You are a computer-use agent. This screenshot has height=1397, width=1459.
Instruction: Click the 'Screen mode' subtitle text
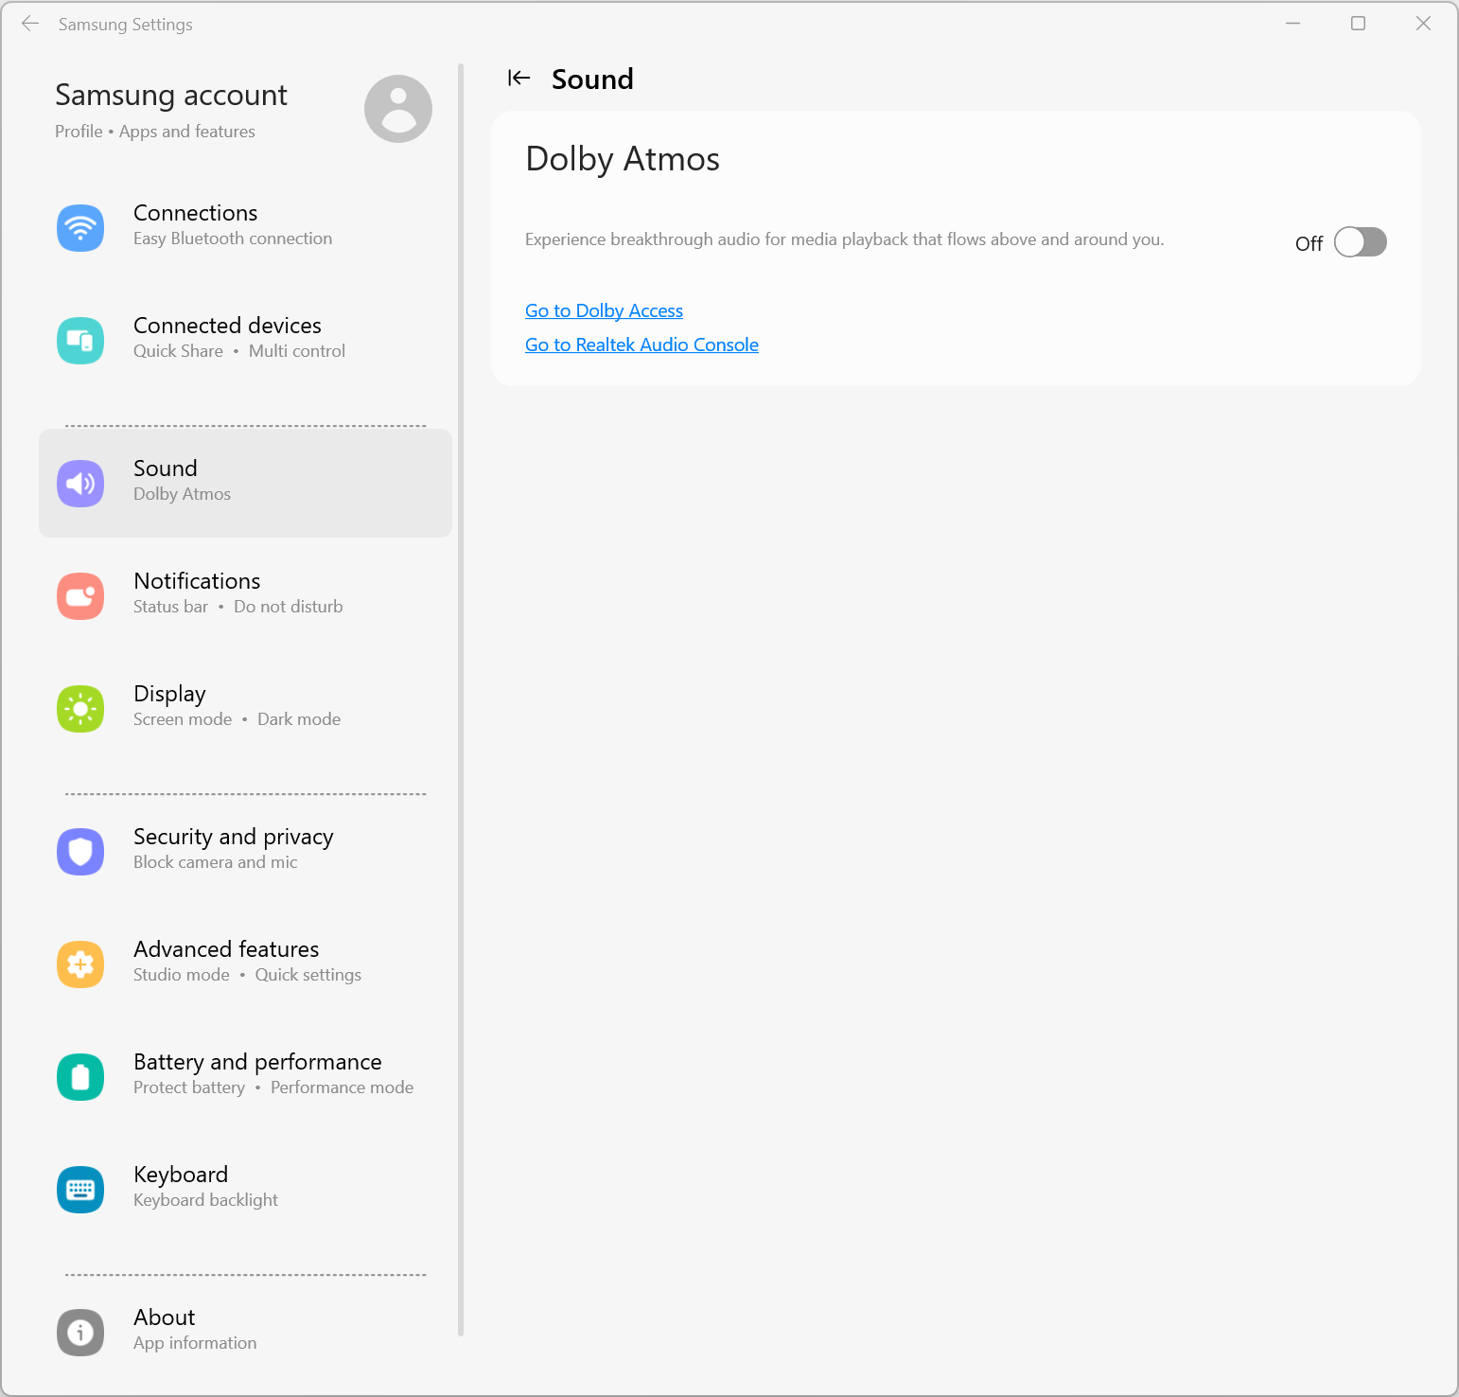[183, 719]
